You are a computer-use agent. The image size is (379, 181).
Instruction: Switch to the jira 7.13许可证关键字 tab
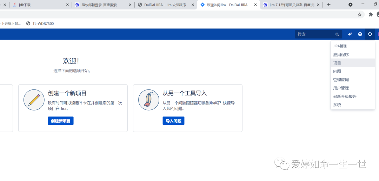(291, 5)
